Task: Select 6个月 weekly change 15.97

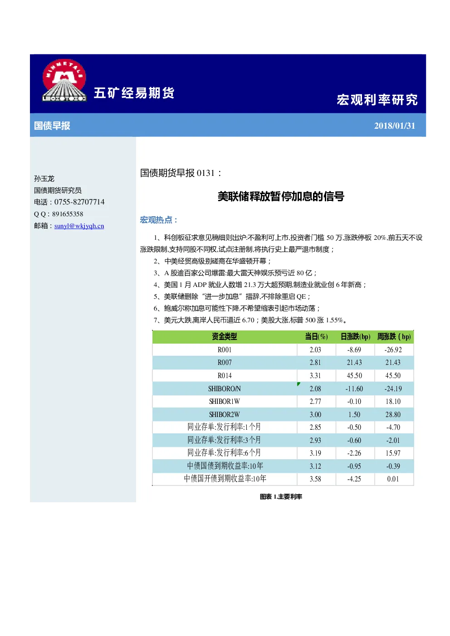Action: [393, 453]
